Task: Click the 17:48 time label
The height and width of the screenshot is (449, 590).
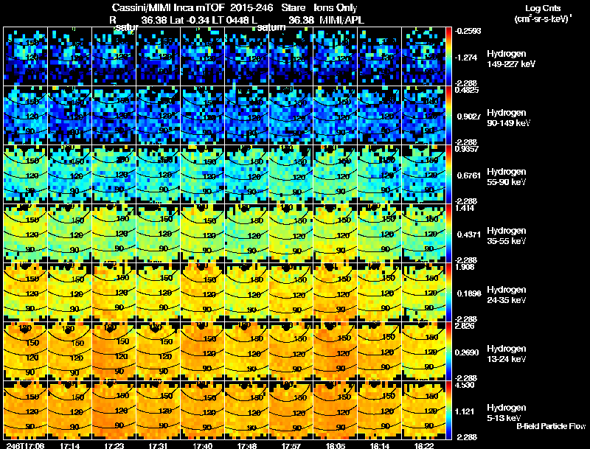Action: pos(246,445)
